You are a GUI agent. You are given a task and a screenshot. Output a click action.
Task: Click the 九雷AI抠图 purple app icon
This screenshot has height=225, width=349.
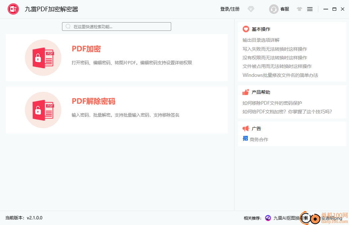coord(268,218)
